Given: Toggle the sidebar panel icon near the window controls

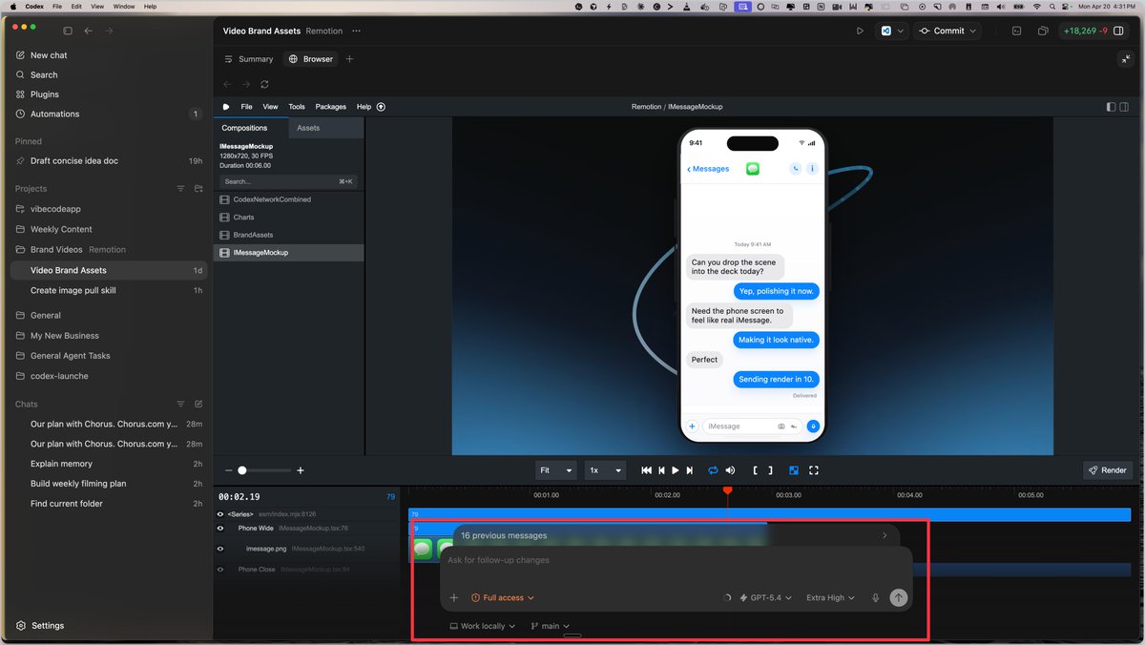Looking at the screenshot, I should point(68,31).
